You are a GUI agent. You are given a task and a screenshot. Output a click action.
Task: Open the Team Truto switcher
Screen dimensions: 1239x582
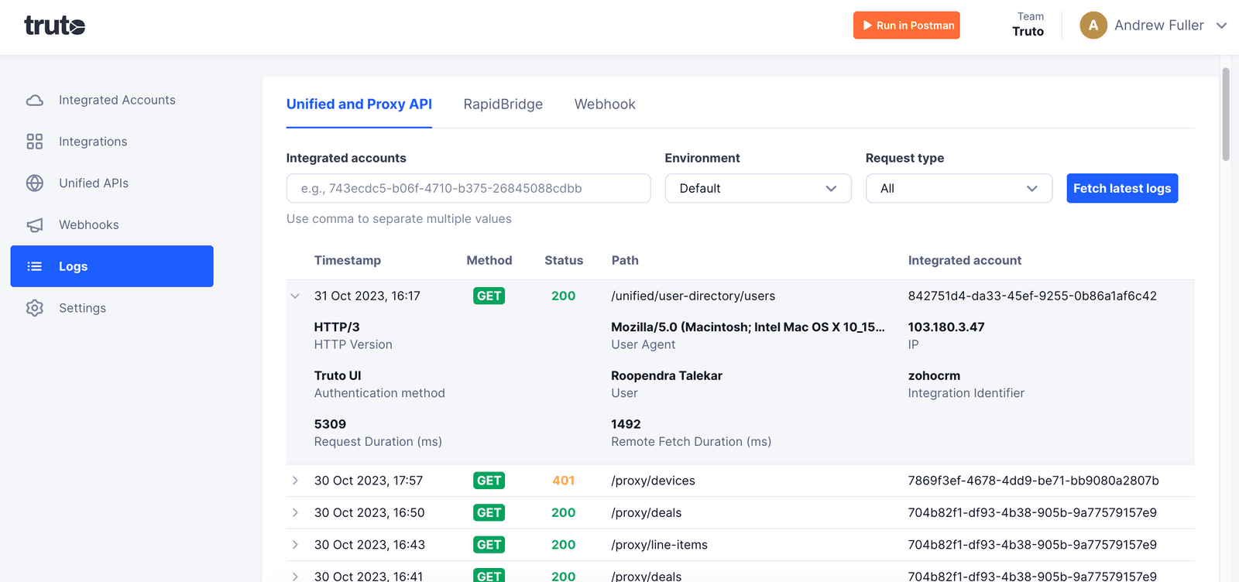click(x=1028, y=25)
